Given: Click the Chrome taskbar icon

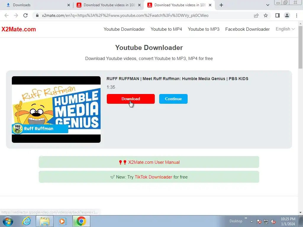Looking at the screenshot, I should tap(81, 221).
